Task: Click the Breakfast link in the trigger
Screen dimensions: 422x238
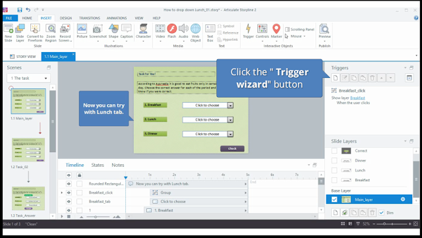Action: (x=357, y=98)
